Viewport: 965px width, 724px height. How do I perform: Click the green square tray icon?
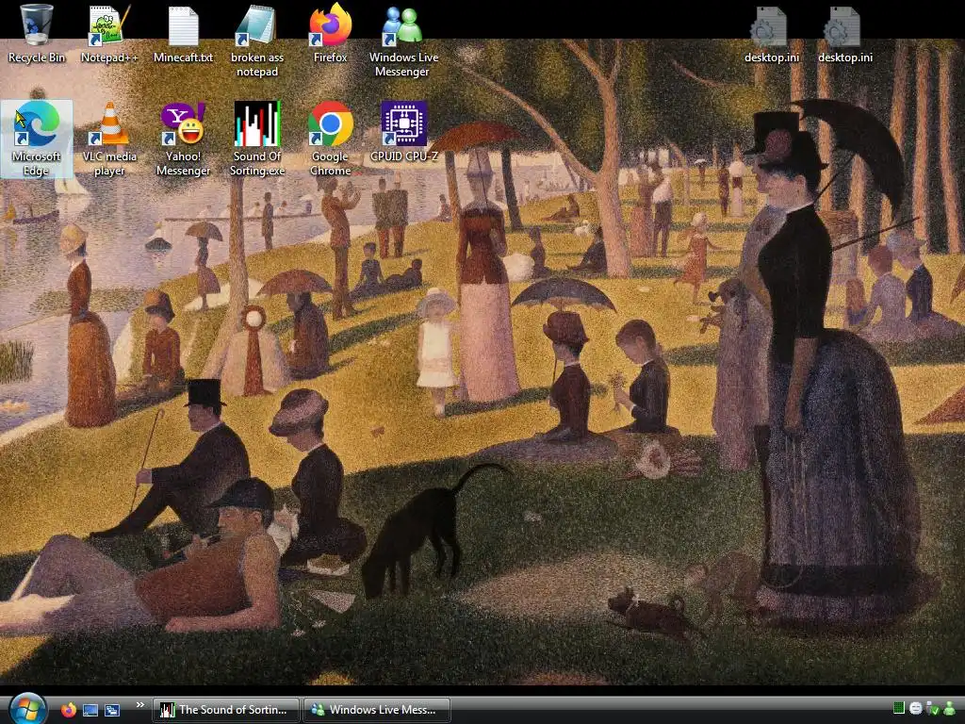pyautogui.click(x=898, y=708)
